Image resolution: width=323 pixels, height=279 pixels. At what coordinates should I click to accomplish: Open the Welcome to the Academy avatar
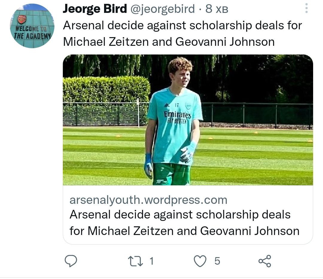pyautogui.click(x=32, y=26)
